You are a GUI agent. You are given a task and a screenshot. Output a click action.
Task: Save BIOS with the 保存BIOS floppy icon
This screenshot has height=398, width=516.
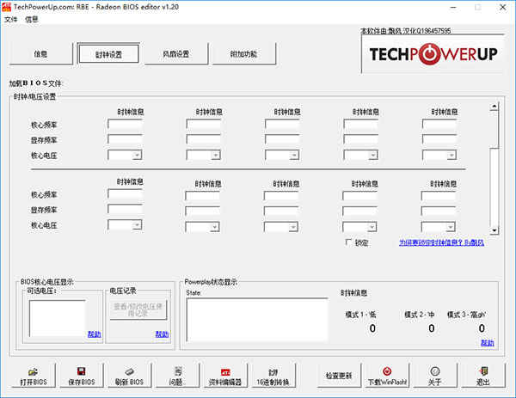pyautogui.click(x=82, y=376)
